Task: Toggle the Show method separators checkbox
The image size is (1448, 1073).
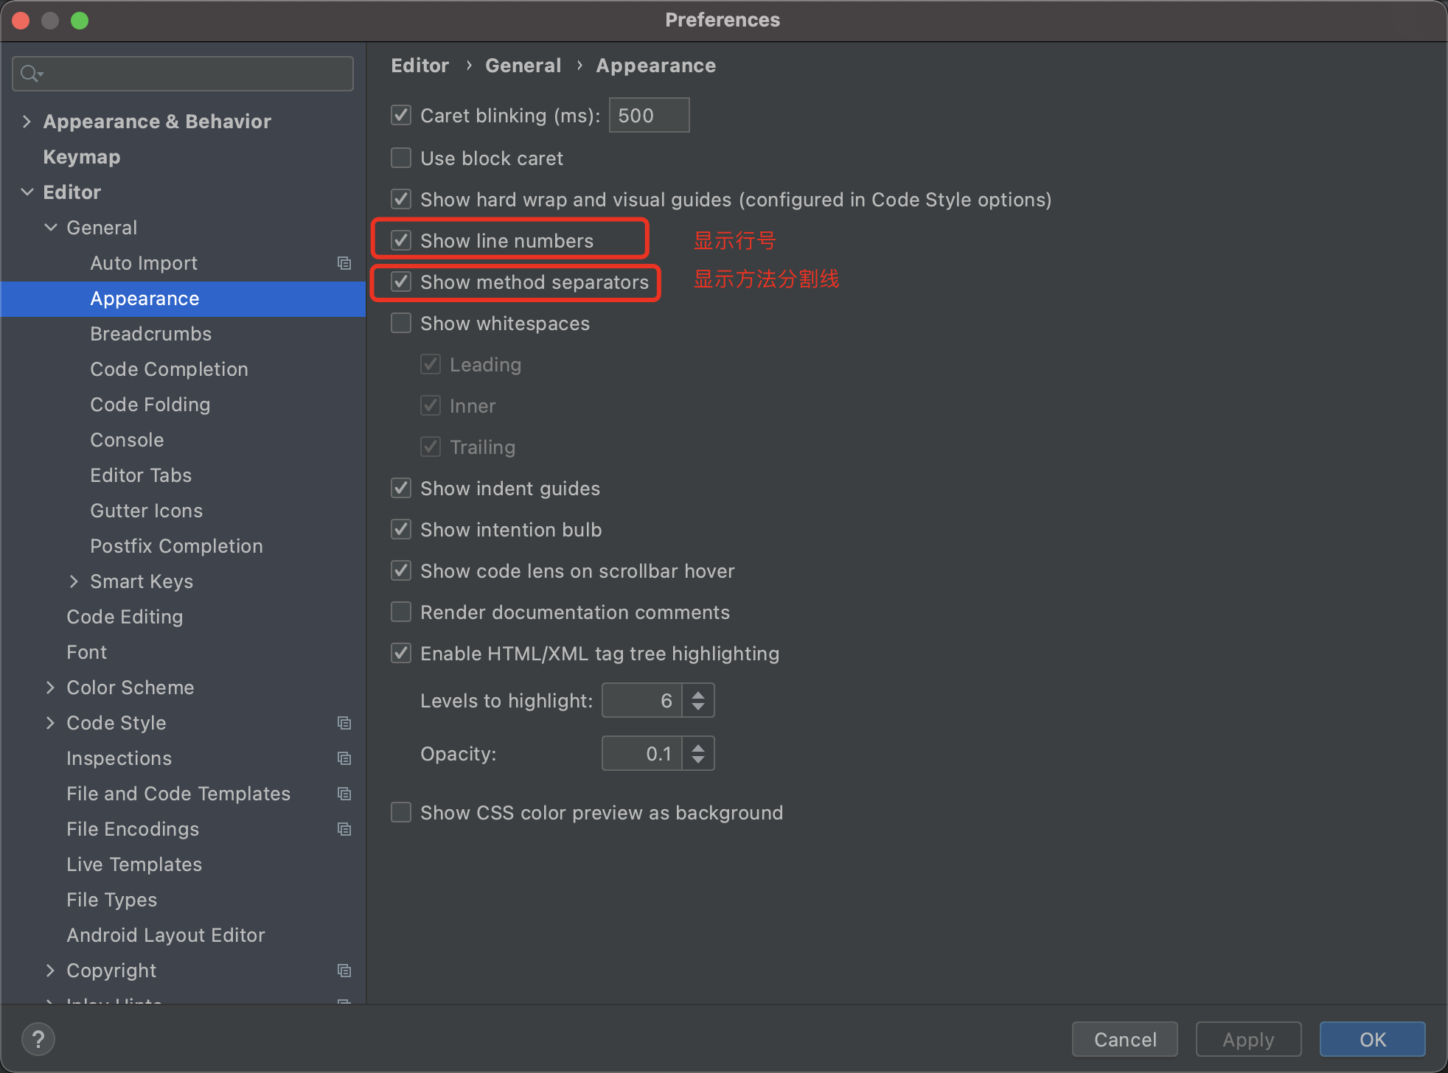Action: 403,282
